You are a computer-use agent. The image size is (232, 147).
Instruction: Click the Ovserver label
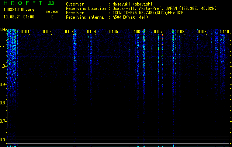pyautogui.click(x=75, y=4)
